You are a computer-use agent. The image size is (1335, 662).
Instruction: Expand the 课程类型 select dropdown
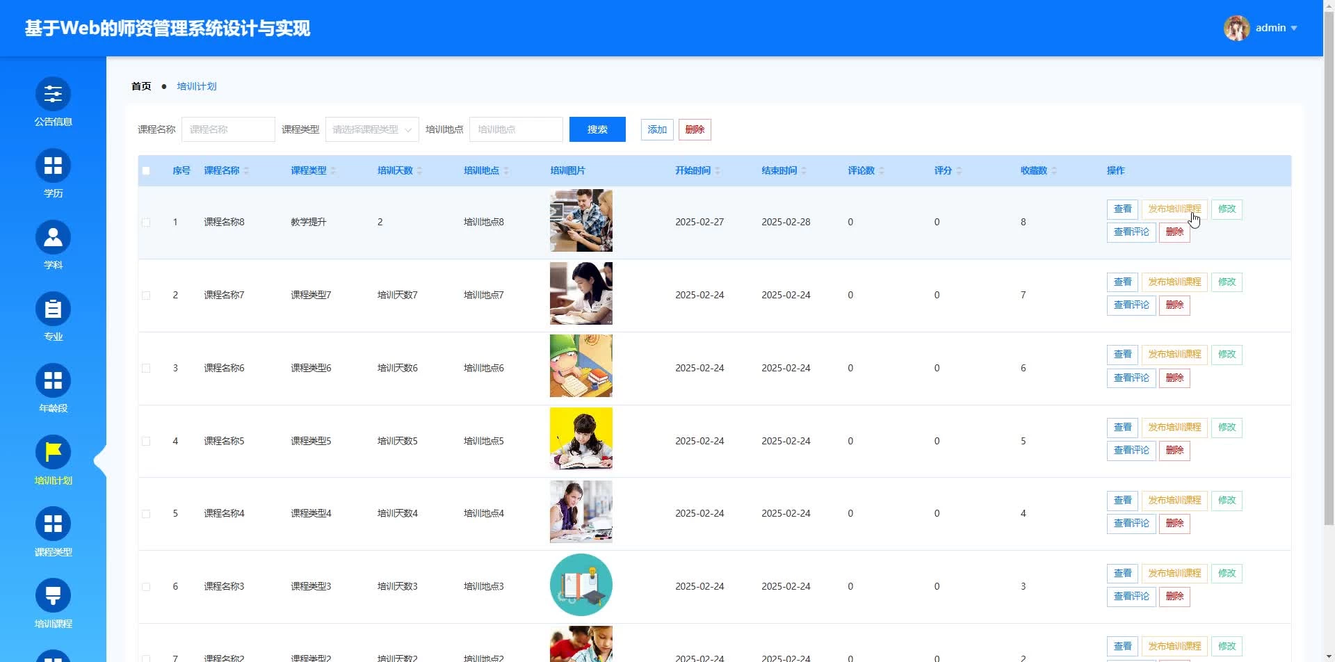pyautogui.click(x=372, y=129)
